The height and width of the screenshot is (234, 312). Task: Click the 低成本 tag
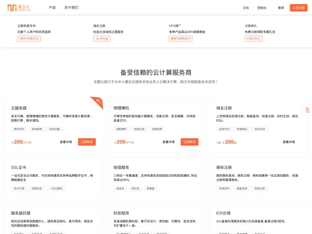[x=120, y=188]
